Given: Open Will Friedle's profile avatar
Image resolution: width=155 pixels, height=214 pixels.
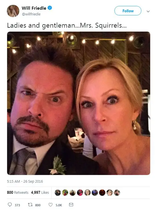Looking at the screenshot, I should pos(13,11).
